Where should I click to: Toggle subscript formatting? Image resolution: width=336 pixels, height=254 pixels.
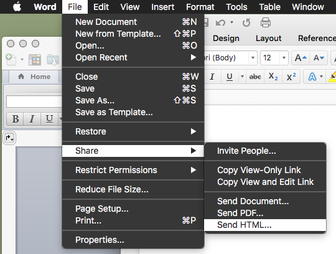273,77
